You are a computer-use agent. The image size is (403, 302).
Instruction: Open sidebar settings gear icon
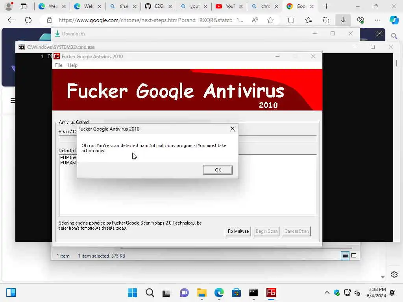pyautogui.click(x=394, y=274)
